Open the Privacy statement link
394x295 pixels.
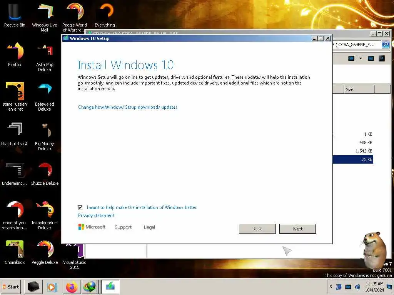96,215
